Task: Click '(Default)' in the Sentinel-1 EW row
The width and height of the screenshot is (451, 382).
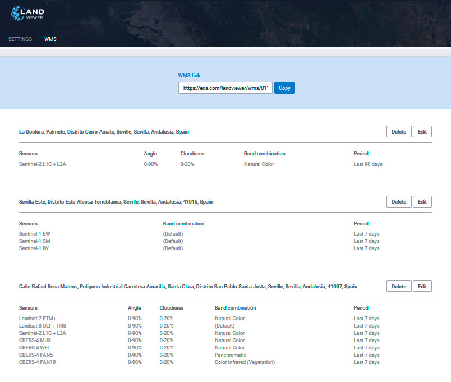Action: 173,234
